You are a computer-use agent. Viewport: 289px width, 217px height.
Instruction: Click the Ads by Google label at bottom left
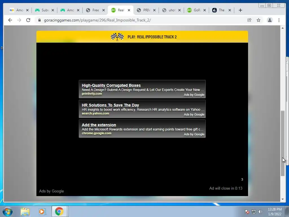pos(51,191)
